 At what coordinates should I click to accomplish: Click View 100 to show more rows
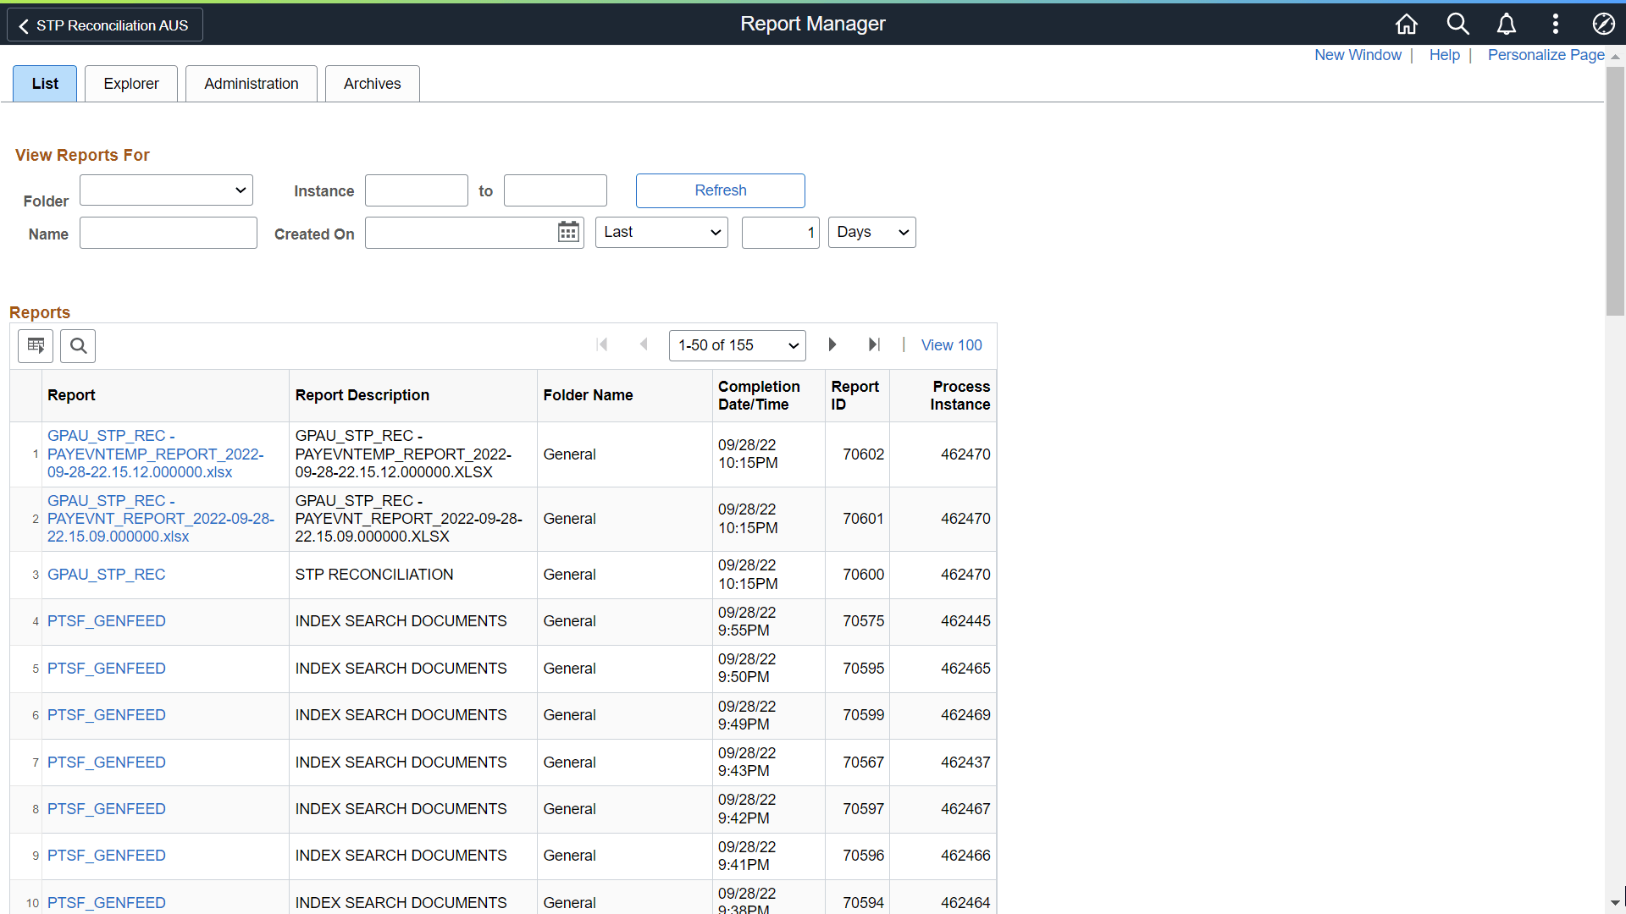(951, 344)
